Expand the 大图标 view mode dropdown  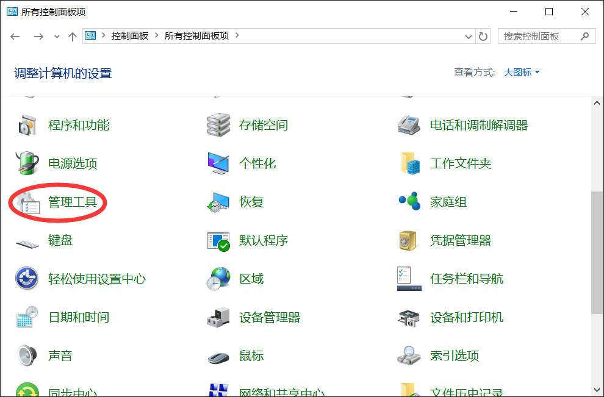pos(522,73)
